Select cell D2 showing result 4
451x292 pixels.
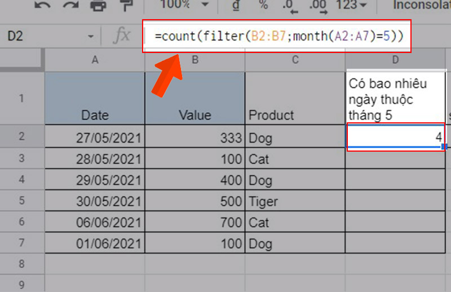click(x=396, y=138)
